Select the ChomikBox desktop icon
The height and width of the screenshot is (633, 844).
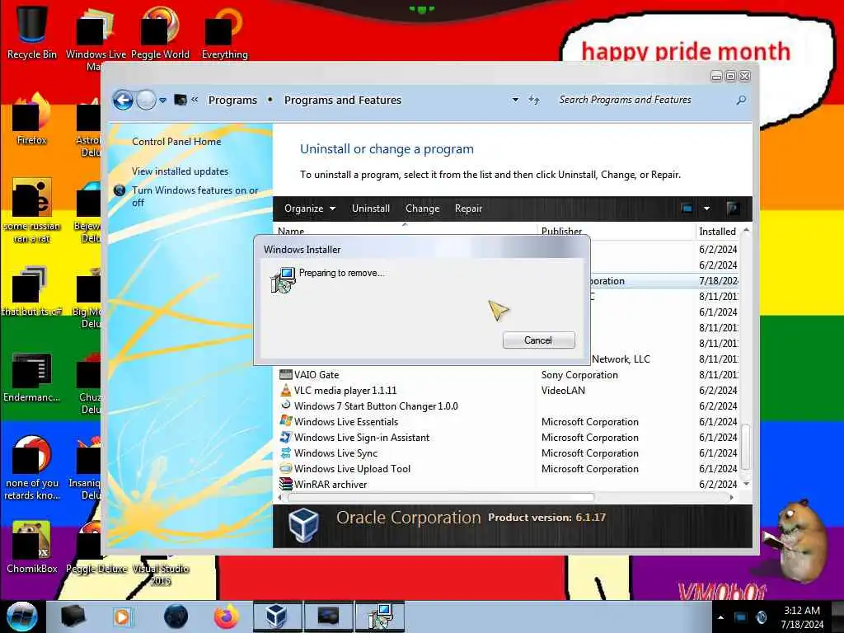click(x=32, y=546)
